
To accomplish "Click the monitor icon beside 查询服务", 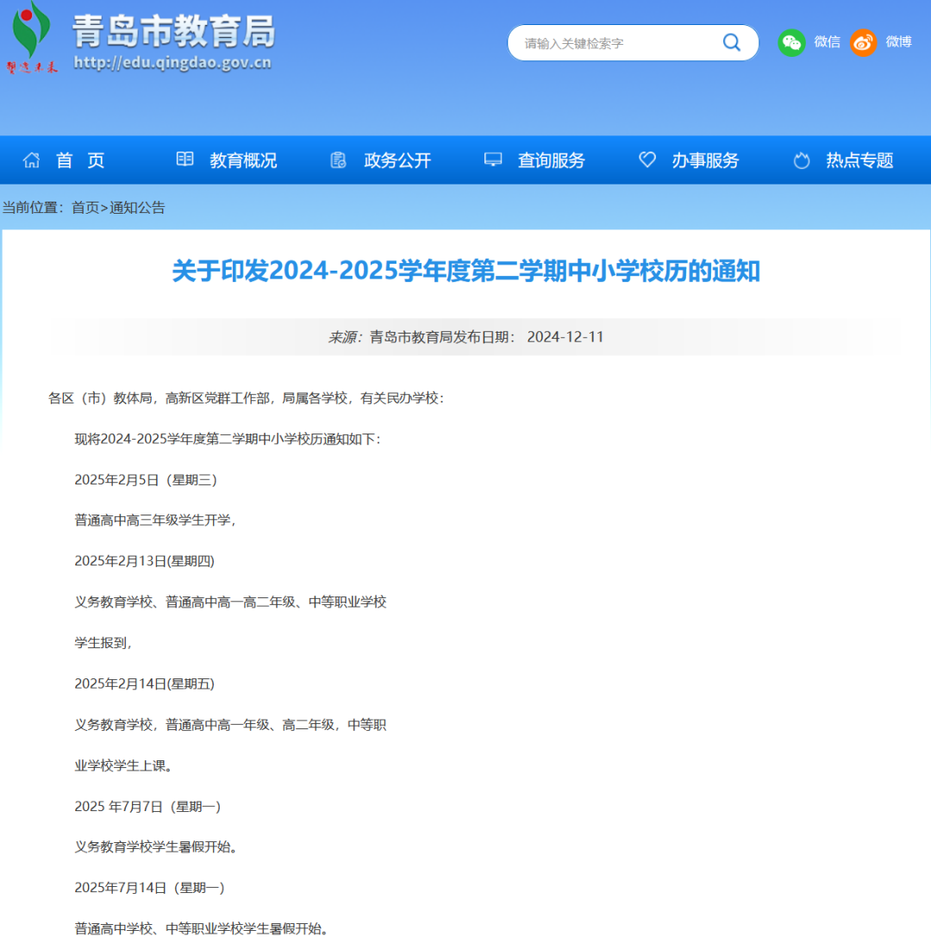I will (x=492, y=159).
